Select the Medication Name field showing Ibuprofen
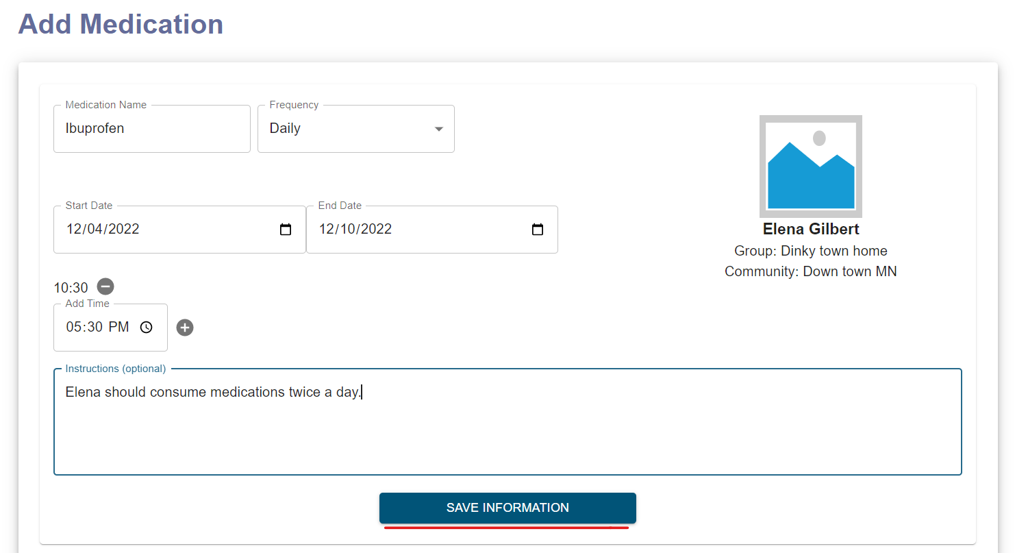 coord(151,128)
